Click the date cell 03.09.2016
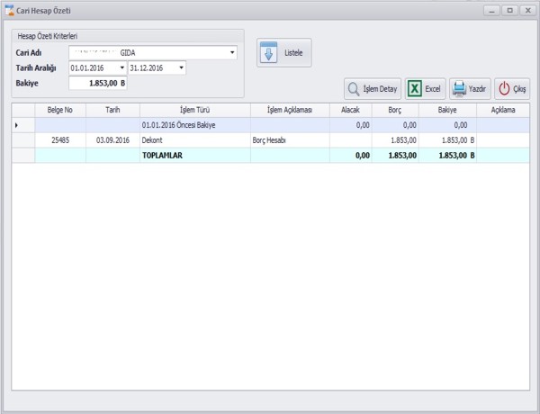This screenshot has width=540, height=414. (112, 140)
